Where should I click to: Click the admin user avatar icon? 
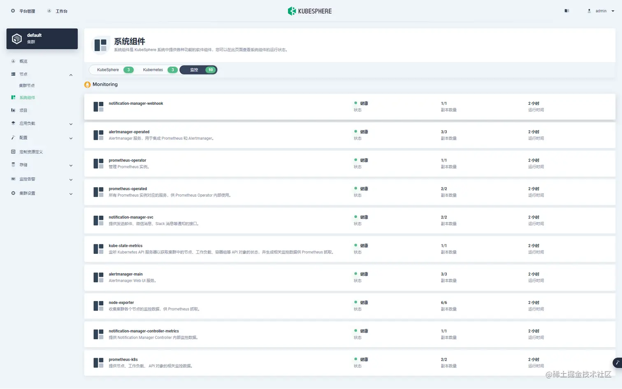589,11
